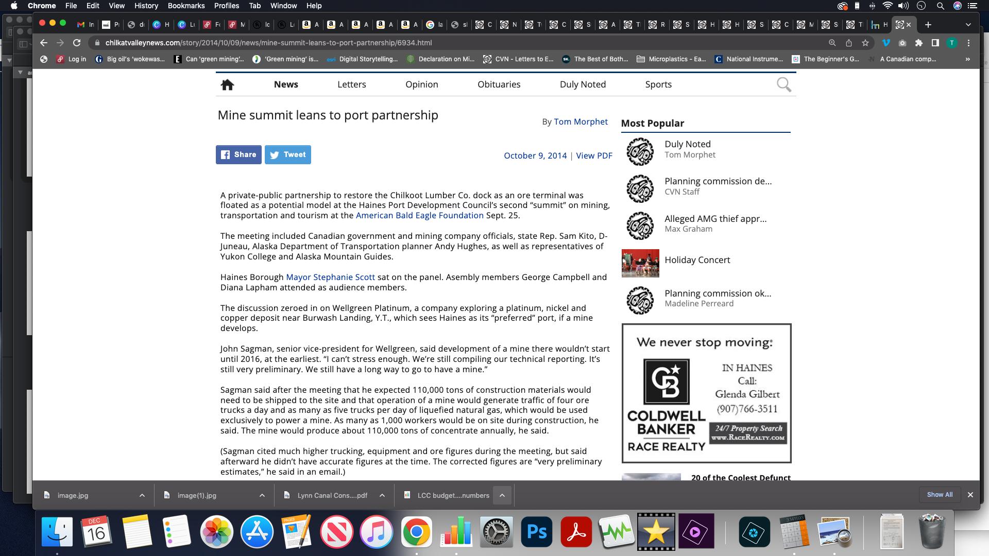Expand the LCC budget numbers download menu
This screenshot has height=556, width=989.
[502, 495]
